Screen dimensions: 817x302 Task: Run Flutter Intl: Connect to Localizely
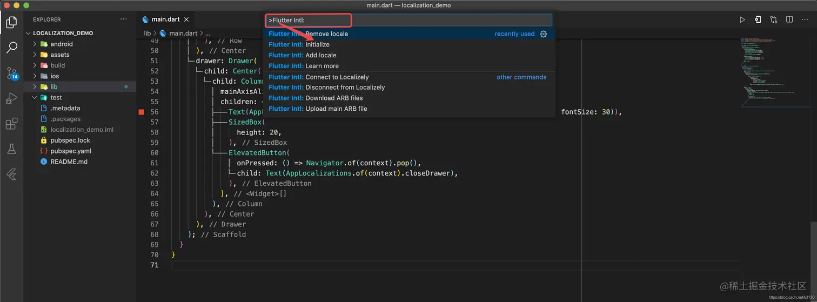408,77
